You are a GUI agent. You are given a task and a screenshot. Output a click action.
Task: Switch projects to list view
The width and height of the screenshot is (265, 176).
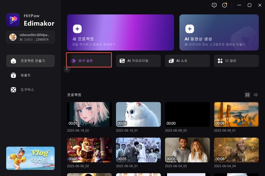[256, 95]
